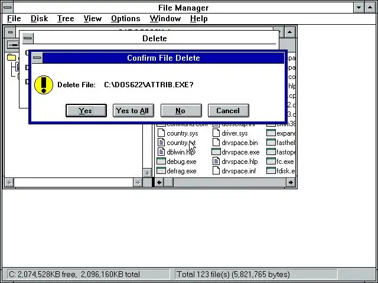Click the debug.exe program icon
378x283 pixels.
[x=161, y=161]
